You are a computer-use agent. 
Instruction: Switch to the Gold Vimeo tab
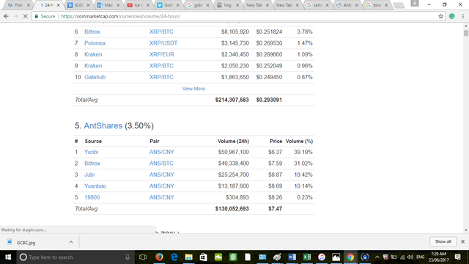pyautogui.click(x=168, y=5)
